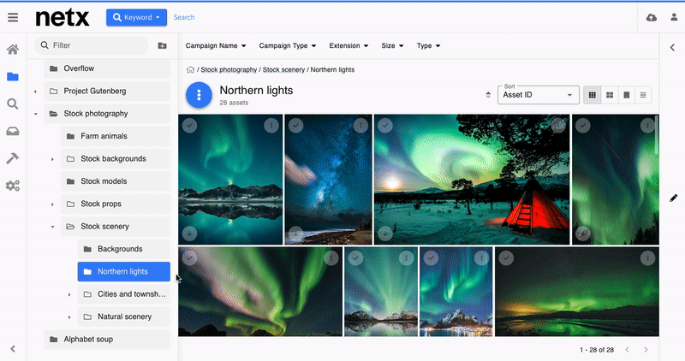685x361 pixels.
Task: Toggle sort direction arrows
Action: pos(488,95)
